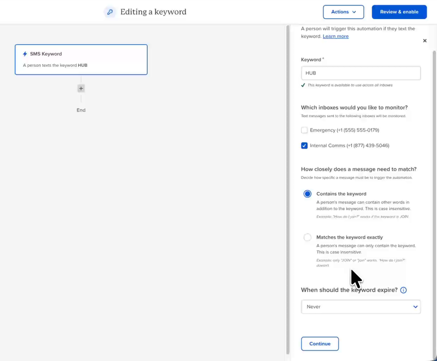Viewport: 437px width, 361px height.
Task: Click the 'Editing a keyword' title text
Action: pos(153,12)
